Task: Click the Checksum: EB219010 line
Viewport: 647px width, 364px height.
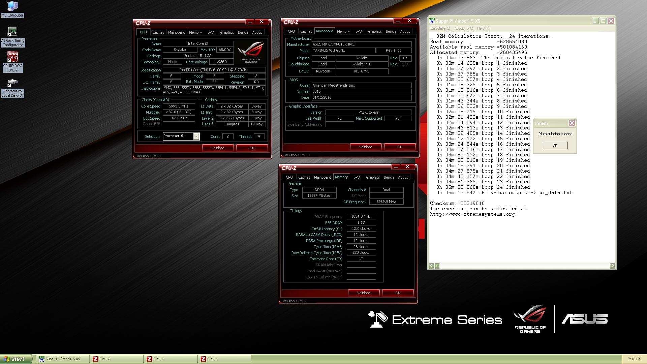Action: point(457,204)
